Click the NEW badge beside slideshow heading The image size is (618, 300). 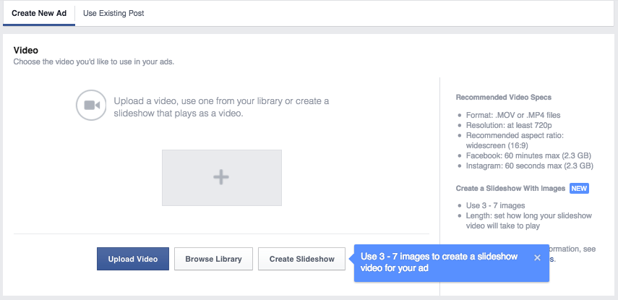click(x=580, y=188)
